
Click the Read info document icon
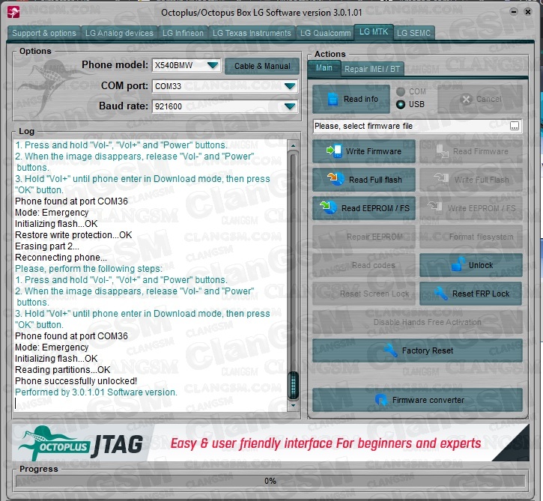tap(333, 99)
